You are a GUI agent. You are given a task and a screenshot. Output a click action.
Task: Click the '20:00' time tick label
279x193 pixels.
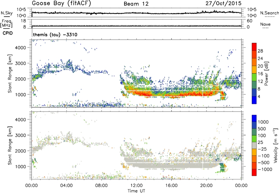(x=206, y=186)
